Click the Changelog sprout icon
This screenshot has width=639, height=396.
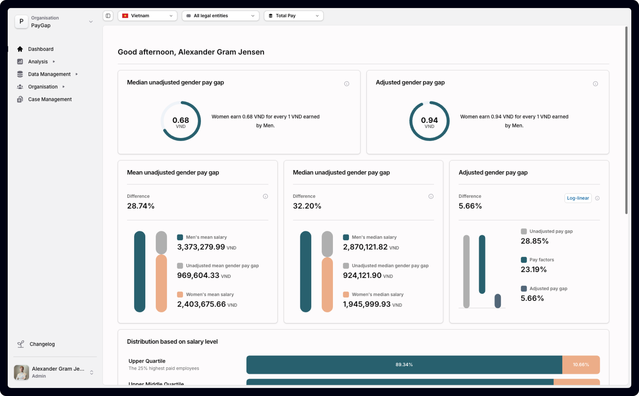tap(21, 344)
